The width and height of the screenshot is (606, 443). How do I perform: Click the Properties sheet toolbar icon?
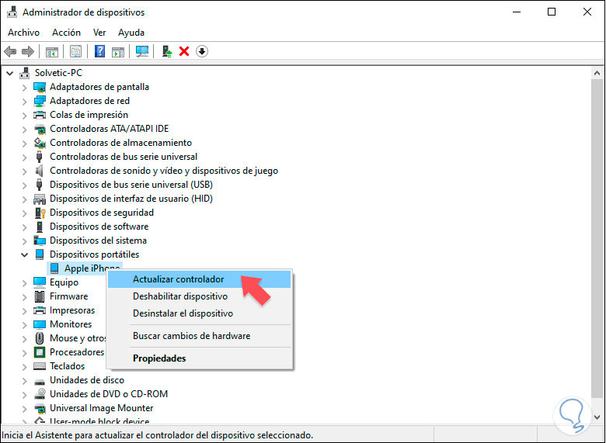75,51
